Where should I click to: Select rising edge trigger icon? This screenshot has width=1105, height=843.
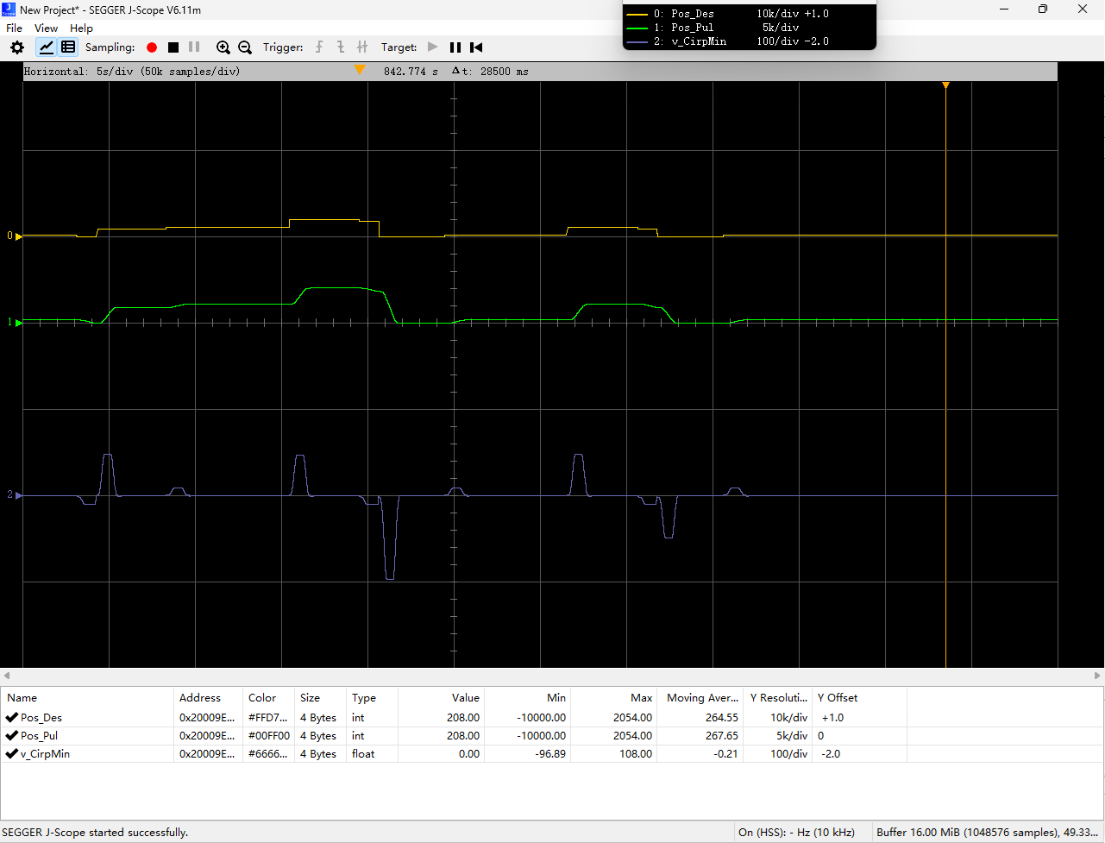[x=319, y=47]
